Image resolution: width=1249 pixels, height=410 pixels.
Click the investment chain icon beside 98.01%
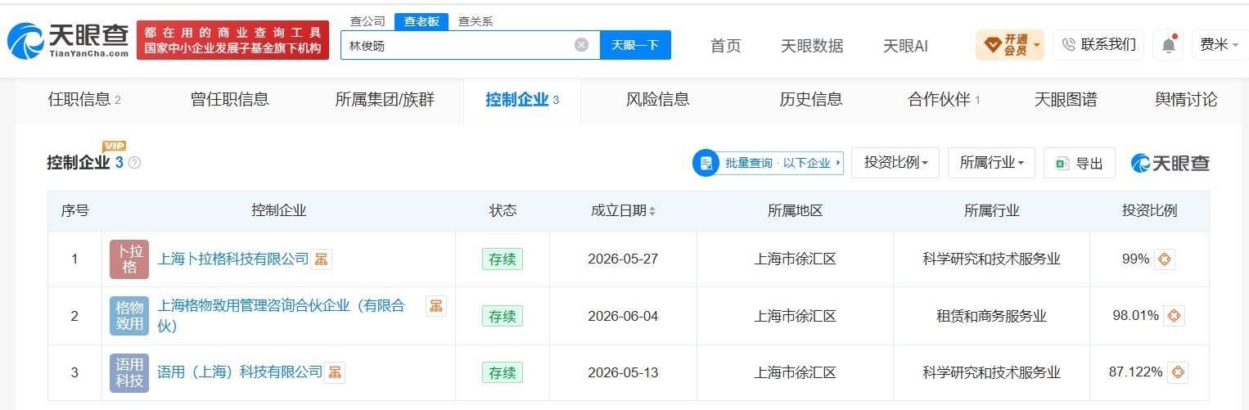(x=1175, y=316)
